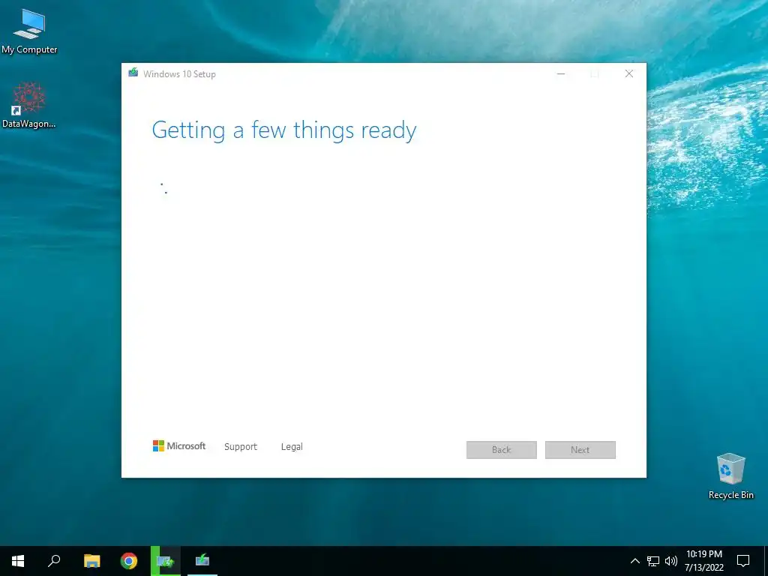Click the 'Getting a few things ready' heading
The height and width of the screenshot is (576, 768).
click(x=284, y=130)
